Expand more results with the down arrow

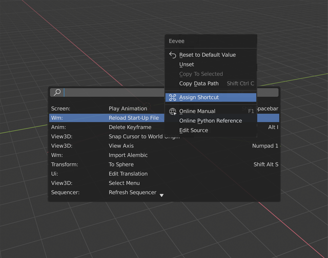(x=161, y=196)
